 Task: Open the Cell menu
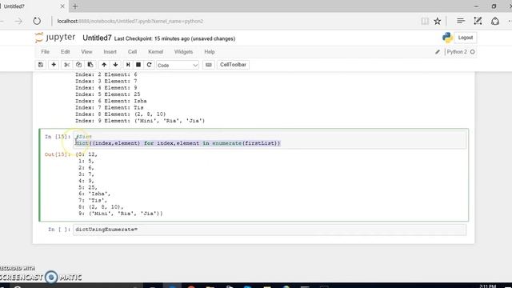tap(132, 52)
